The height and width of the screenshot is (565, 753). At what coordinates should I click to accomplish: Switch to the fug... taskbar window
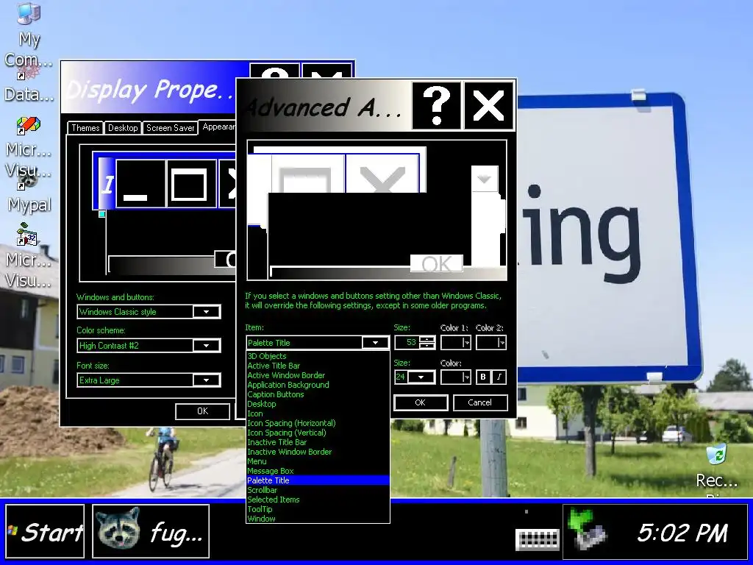(x=150, y=531)
